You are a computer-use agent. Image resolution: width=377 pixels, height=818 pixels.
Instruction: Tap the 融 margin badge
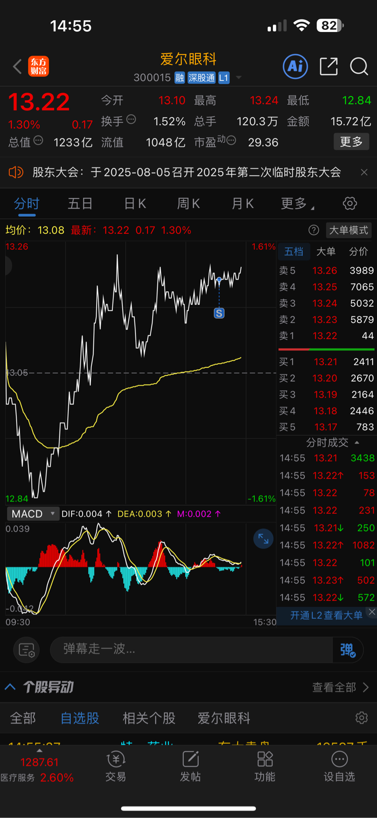[180, 78]
